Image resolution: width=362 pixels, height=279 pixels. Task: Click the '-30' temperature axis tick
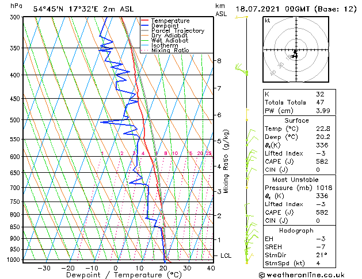[x=44, y=268]
